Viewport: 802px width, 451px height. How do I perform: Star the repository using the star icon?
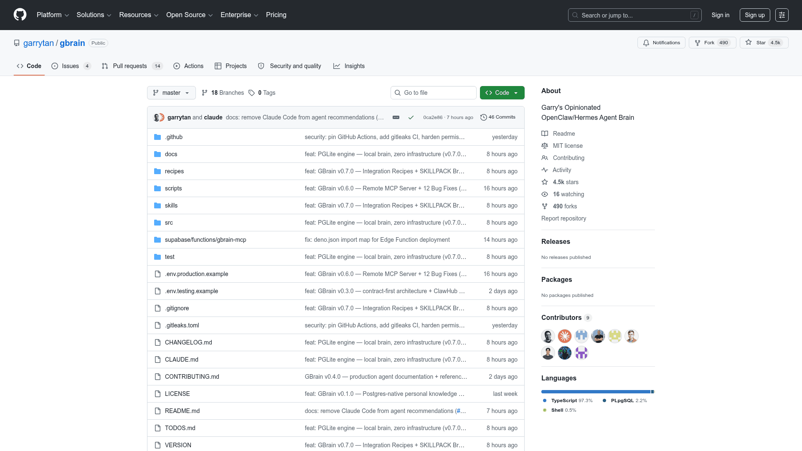pyautogui.click(x=749, y=42)
